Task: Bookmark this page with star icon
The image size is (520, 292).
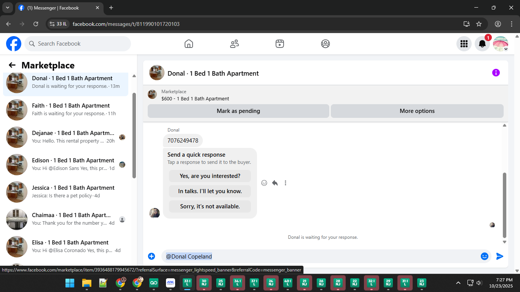Action: [479, 24]
